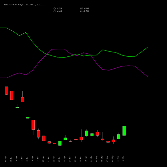Viewport: 167px width, 167px height.
Task: Click the green candle for 30 Apr
Action: [87, 133]
